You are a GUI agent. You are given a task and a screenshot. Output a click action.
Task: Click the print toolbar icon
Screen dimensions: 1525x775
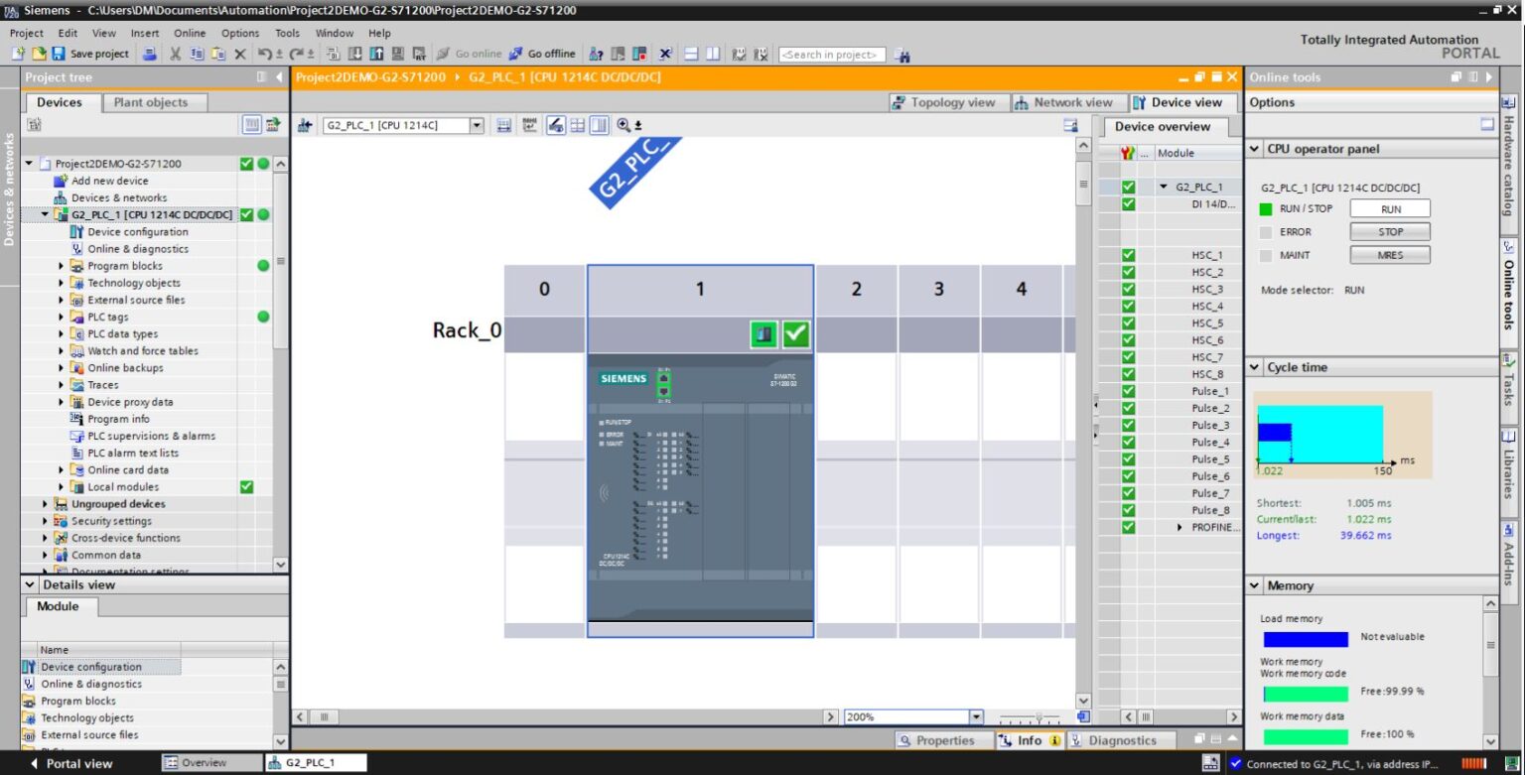click(x=150, y=54)
